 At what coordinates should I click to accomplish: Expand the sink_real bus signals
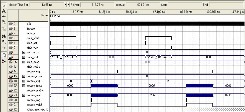click(x=24, y=57)
